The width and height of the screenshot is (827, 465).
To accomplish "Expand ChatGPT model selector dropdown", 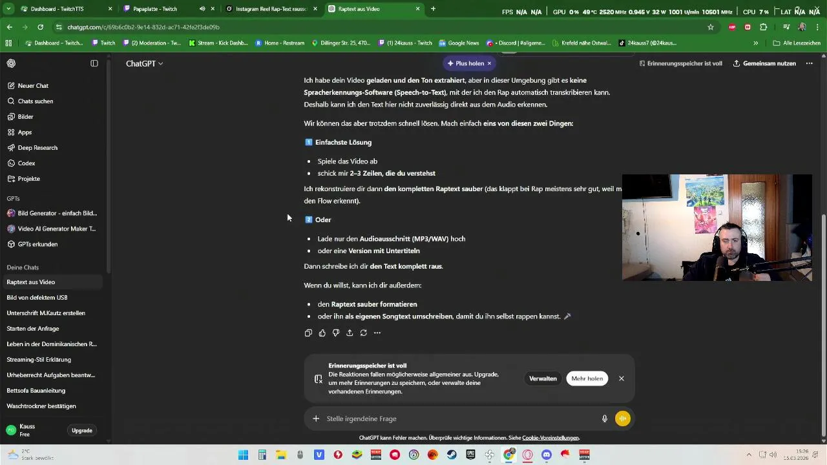I will coord(144,63).
